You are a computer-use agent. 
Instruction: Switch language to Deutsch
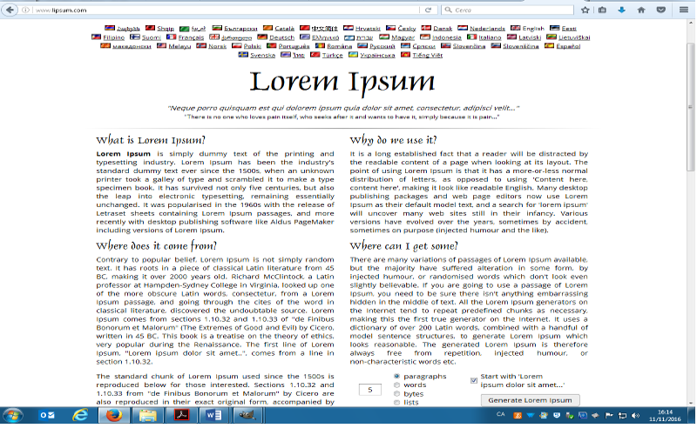(281, 37)
